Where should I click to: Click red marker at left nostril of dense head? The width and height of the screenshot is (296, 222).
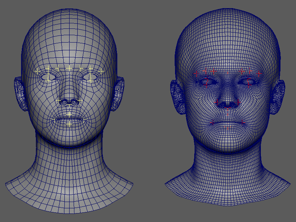218,102
